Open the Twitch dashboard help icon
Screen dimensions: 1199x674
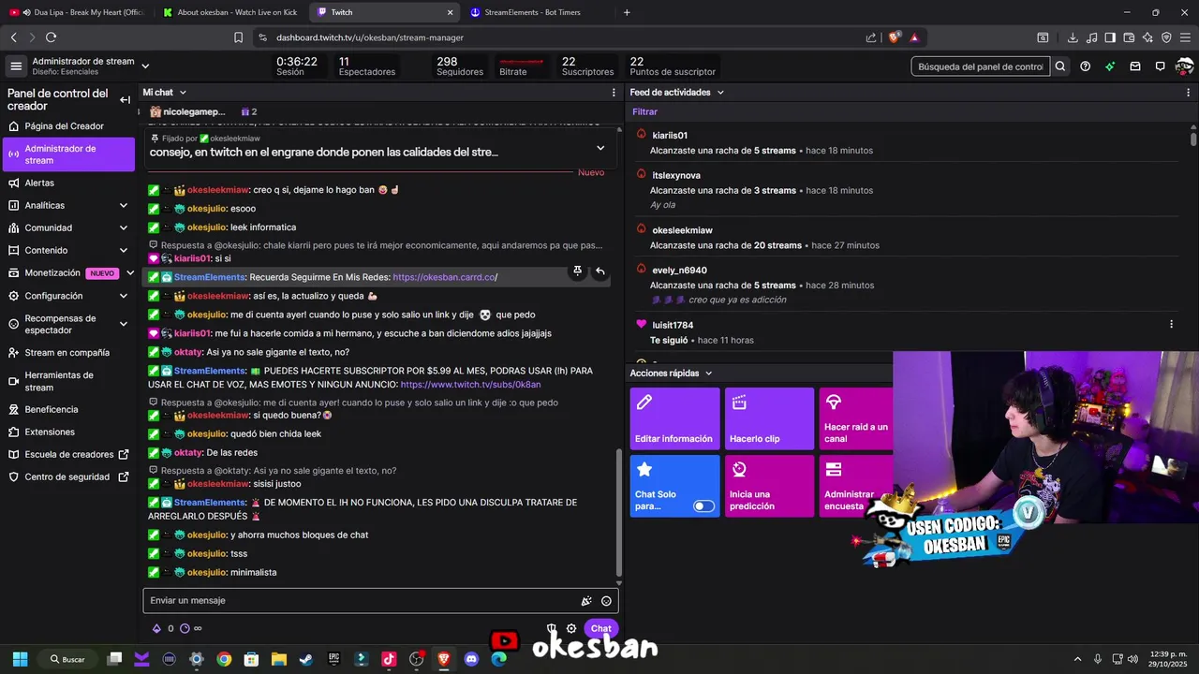point(1085,66)
